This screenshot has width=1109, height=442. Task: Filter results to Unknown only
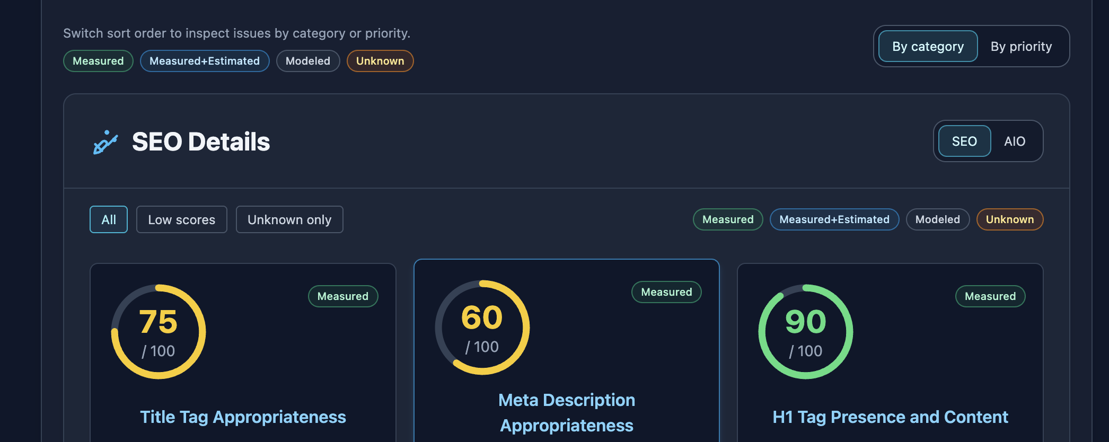(x=289, y=219)
